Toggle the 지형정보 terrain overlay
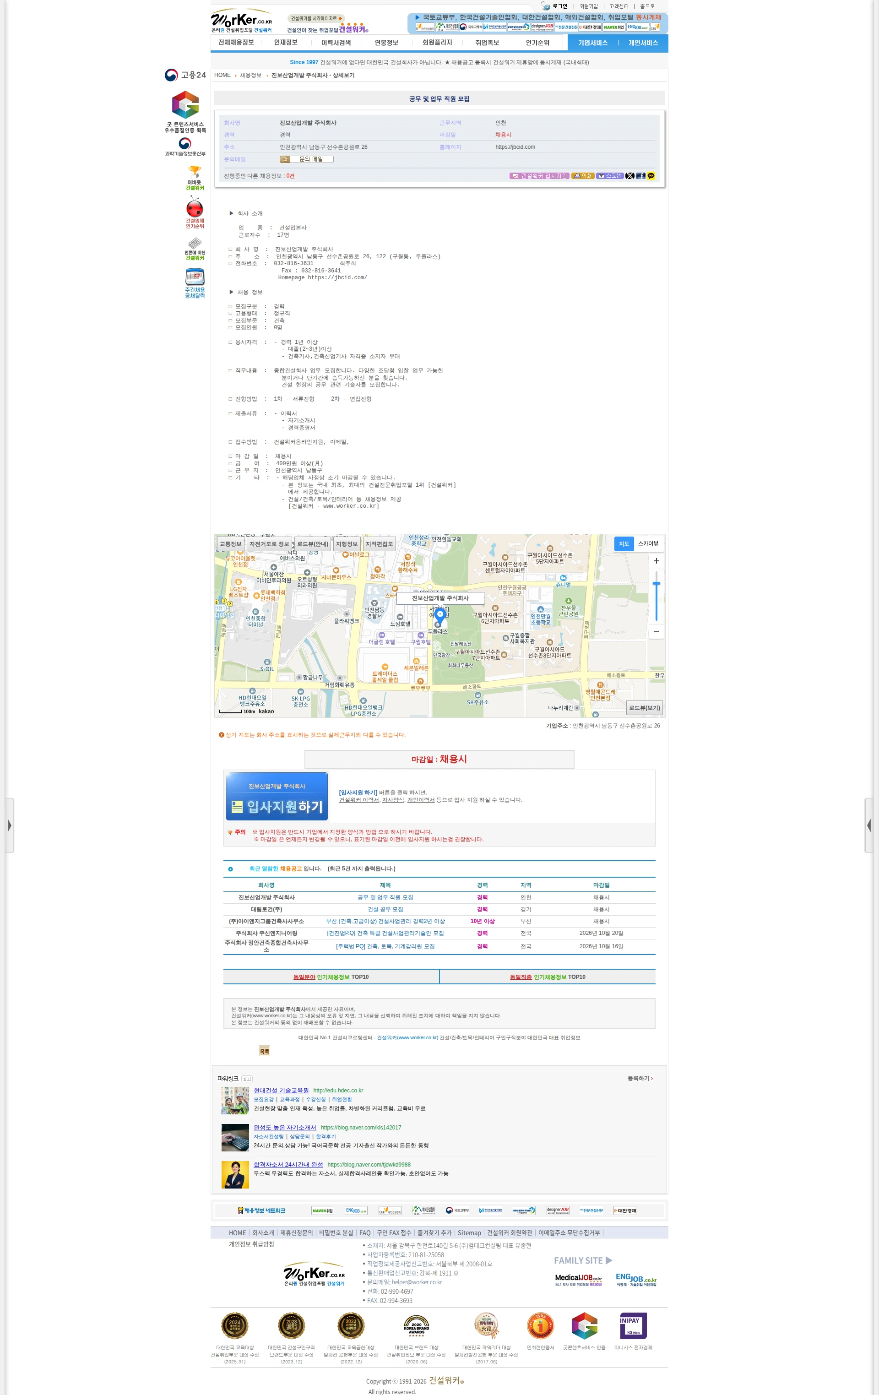This screenshot has width=879, height=1395. pos(347,544)
